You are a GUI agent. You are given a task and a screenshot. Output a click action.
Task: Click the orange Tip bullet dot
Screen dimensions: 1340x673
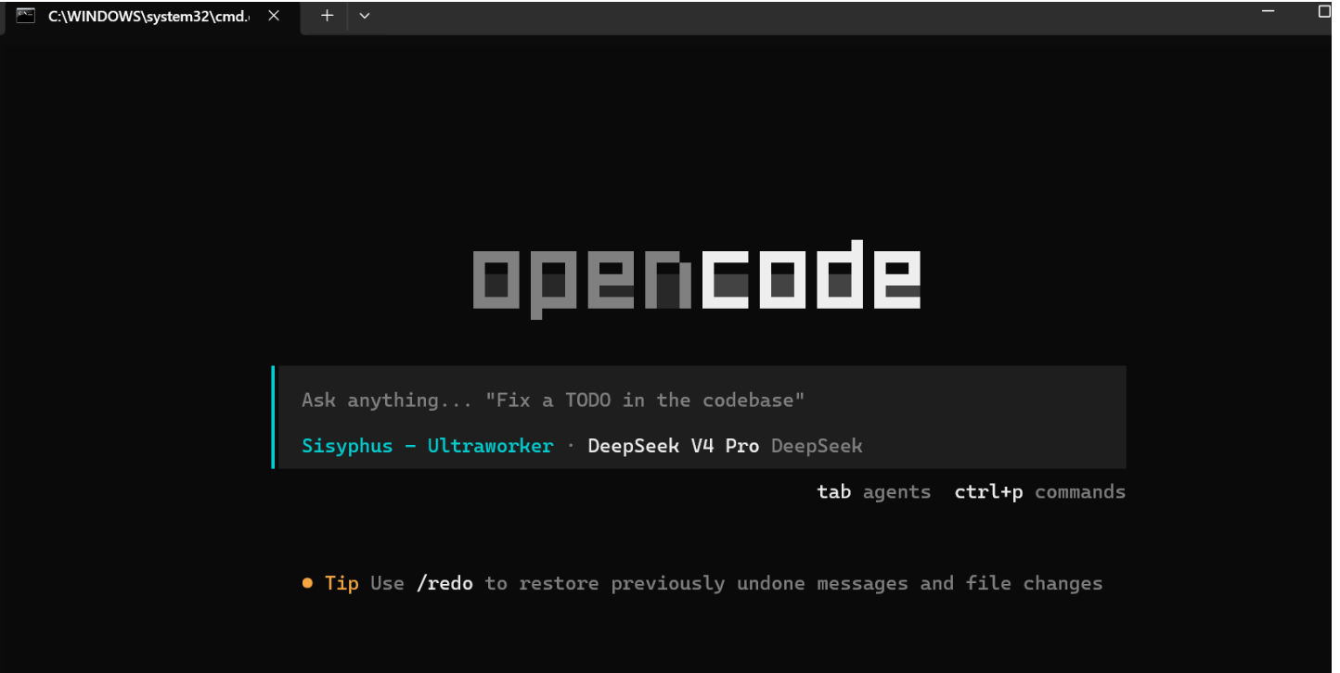[307, 583]
